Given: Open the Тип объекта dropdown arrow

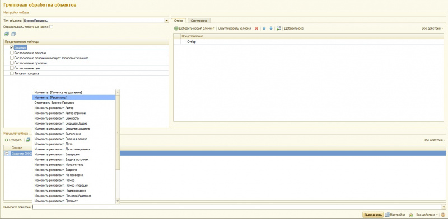Looking at the screenshot, I should pyautogui.click(x=166, y=21).
